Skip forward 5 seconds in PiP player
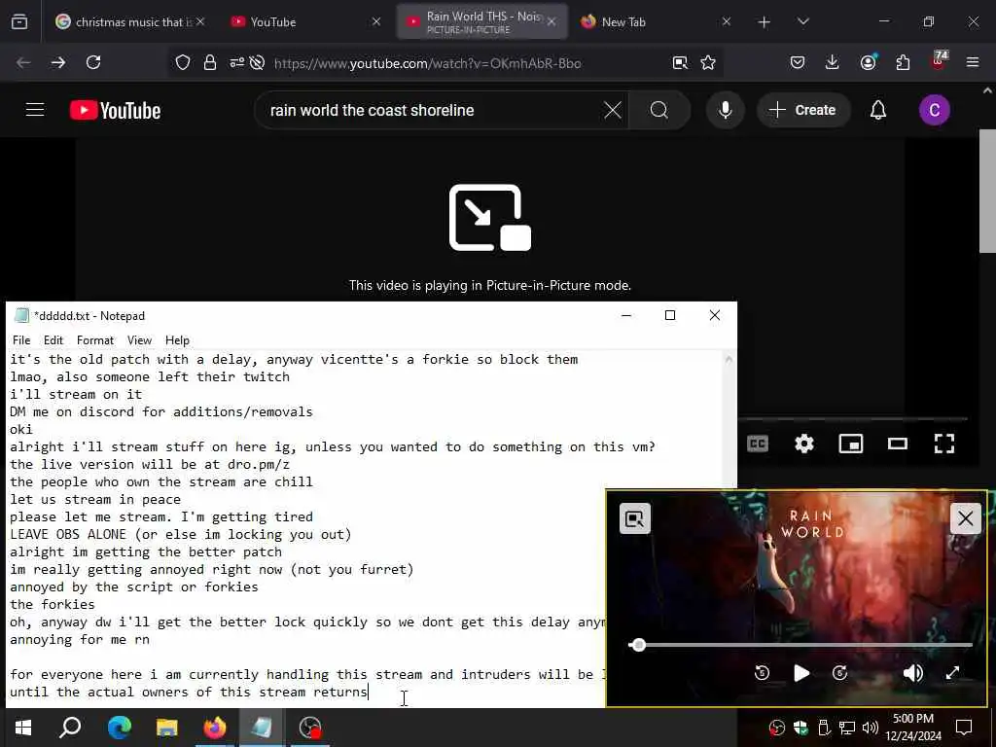This screenshot has width=996, height=747. tap(839, 673)
